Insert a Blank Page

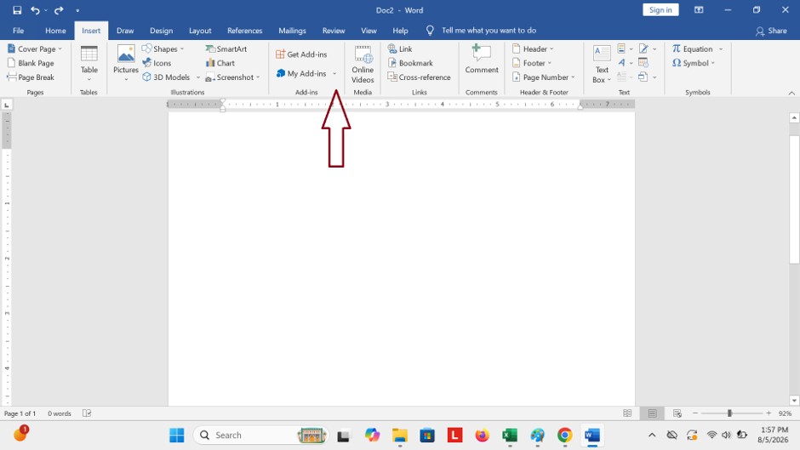(x=31, y=63)
